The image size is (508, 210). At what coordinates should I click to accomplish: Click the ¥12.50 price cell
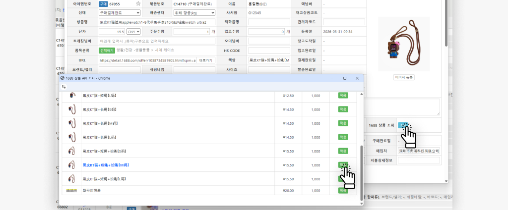[x=288, y=96]
